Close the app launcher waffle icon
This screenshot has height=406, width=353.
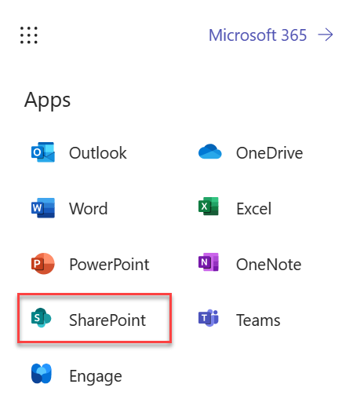click(29, 35)
